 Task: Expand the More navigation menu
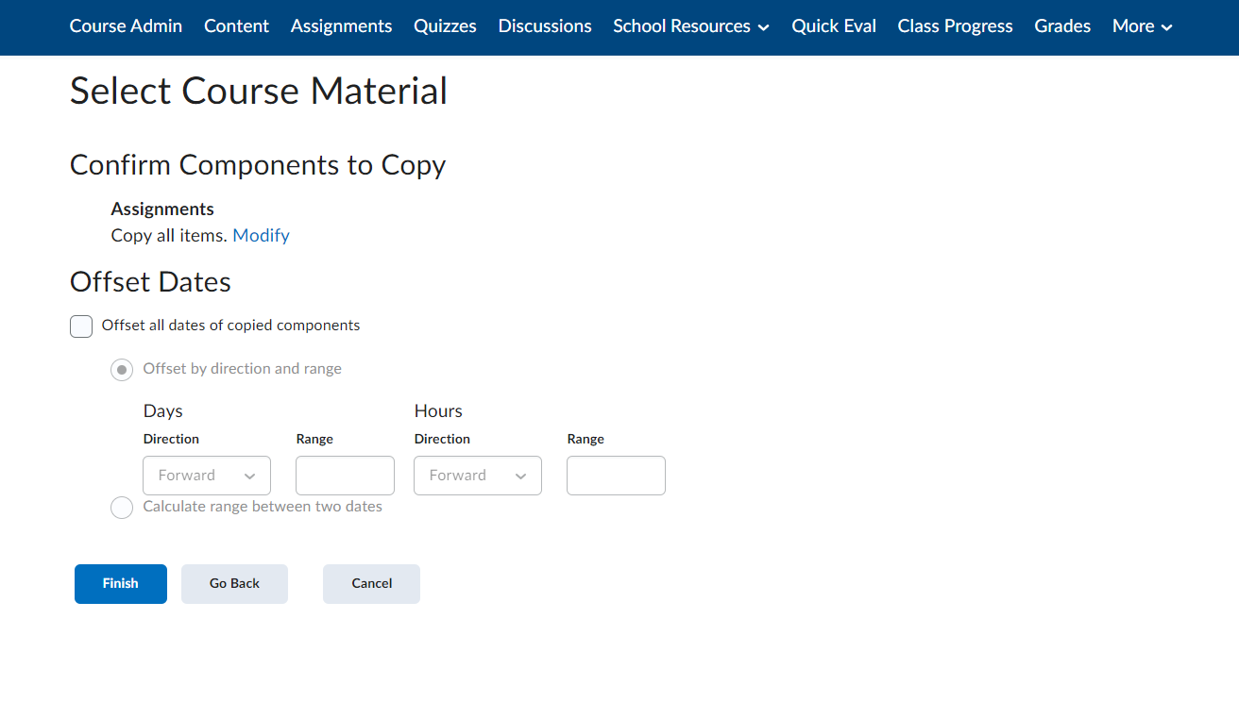coord(1141,26)
